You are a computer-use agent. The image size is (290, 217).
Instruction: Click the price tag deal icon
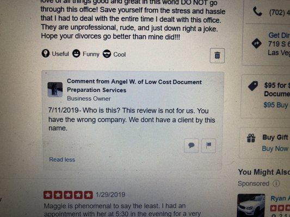pyautogui.click(x=253, y=86)
